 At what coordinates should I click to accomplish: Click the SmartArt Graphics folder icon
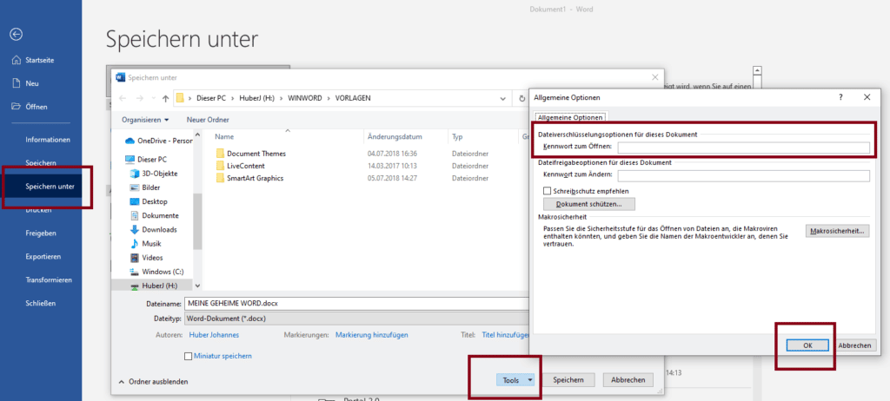click(x=220, y=178)
